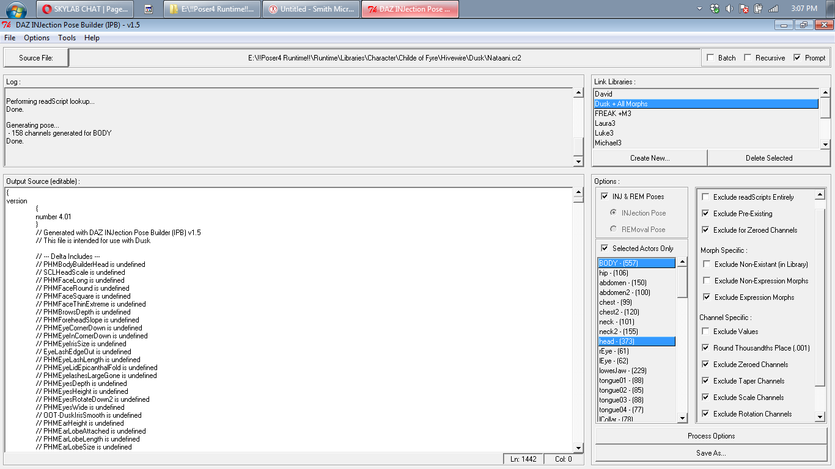Select BODY - (557) actor
The width and height of the screenshot is (835, 469).
pos(636,263)
